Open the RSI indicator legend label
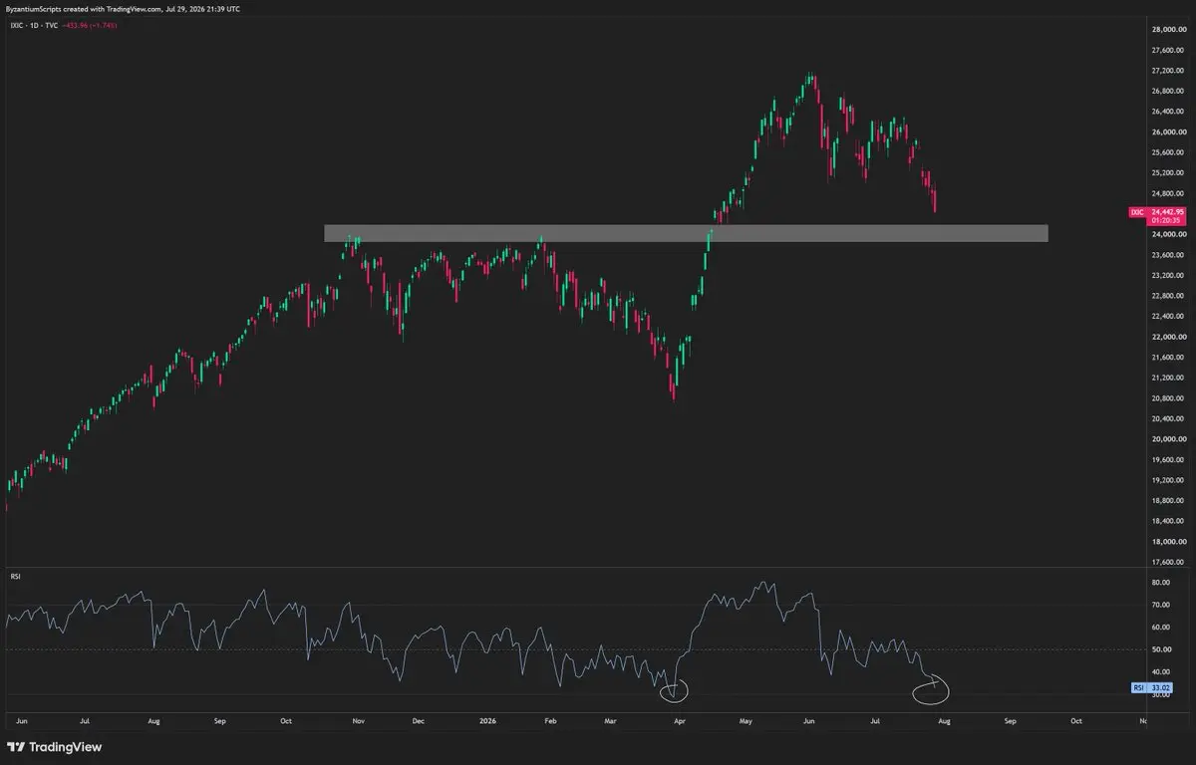Image resolution: width=1196 pixels, height=765 pixels. 15,575
